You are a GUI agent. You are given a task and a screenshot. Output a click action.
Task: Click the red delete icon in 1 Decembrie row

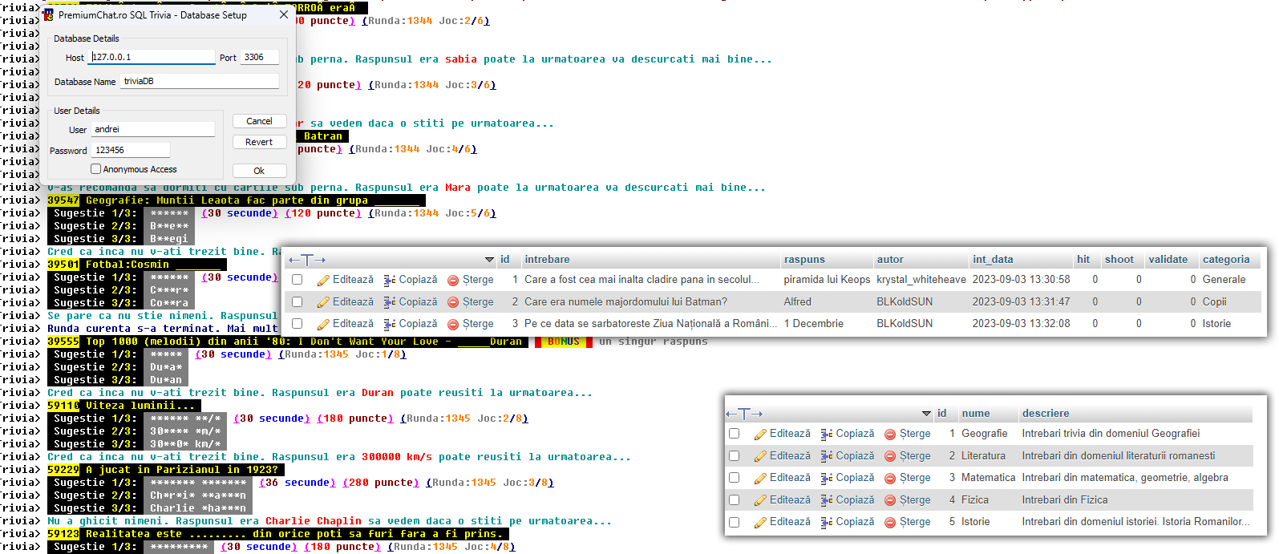coord(453,324)
